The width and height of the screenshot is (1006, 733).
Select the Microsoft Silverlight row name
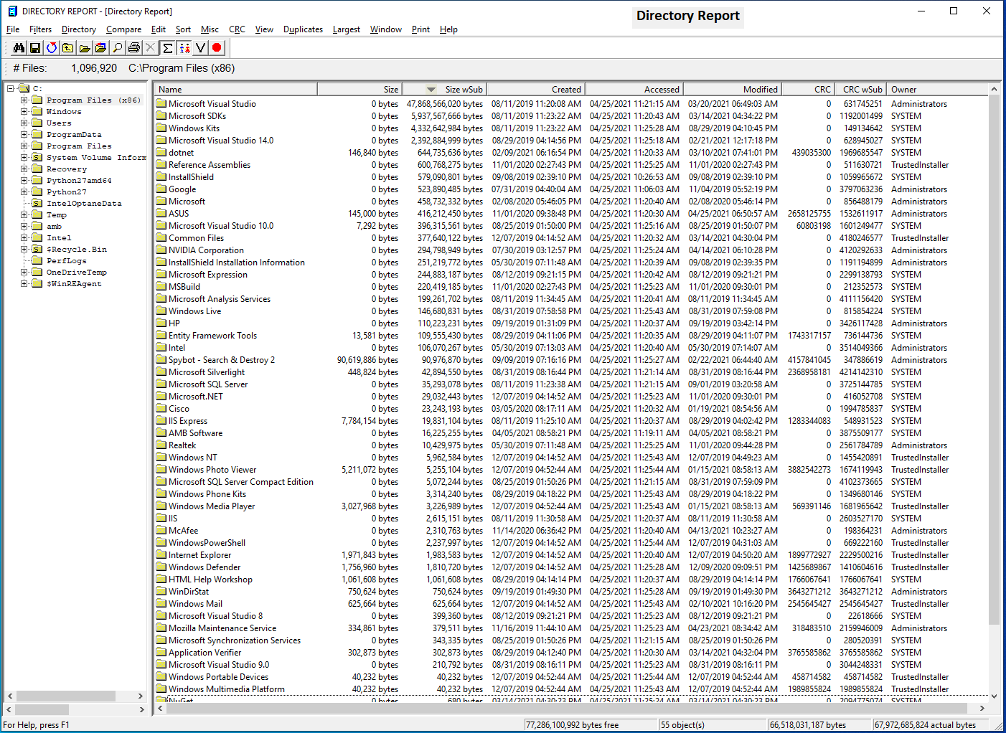coord(207,372)
